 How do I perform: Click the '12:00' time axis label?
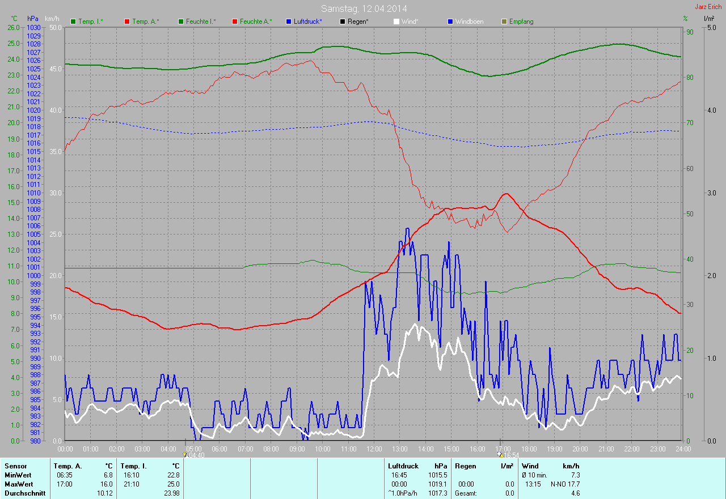tap(373, 449)
